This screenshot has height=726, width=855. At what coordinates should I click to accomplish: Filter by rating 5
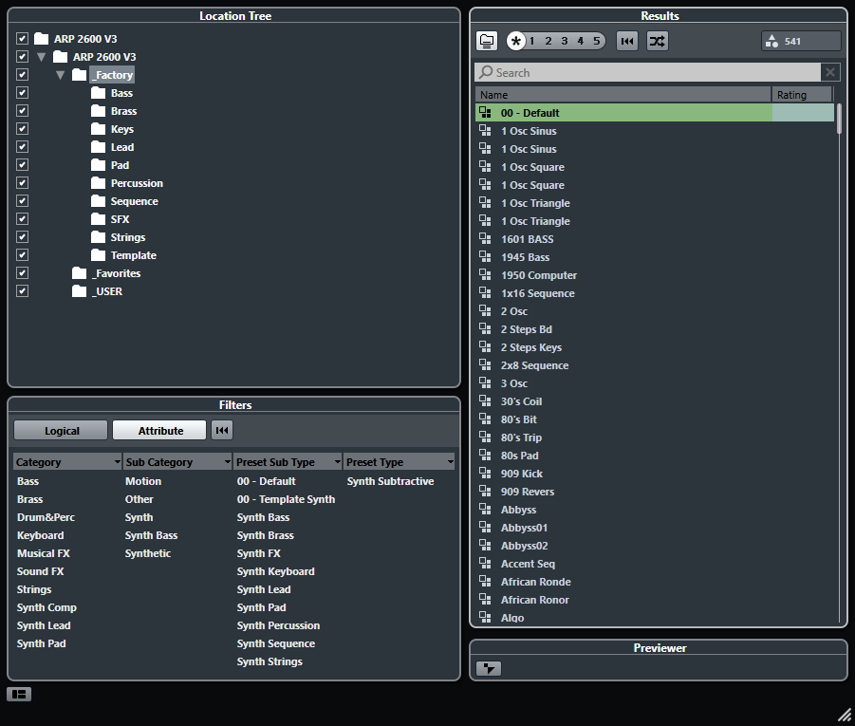[x=597, y=41]
